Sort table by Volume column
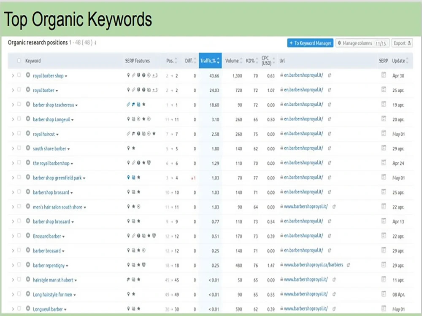The width and height of the screenshot is (422, 316). coord(234,61)
